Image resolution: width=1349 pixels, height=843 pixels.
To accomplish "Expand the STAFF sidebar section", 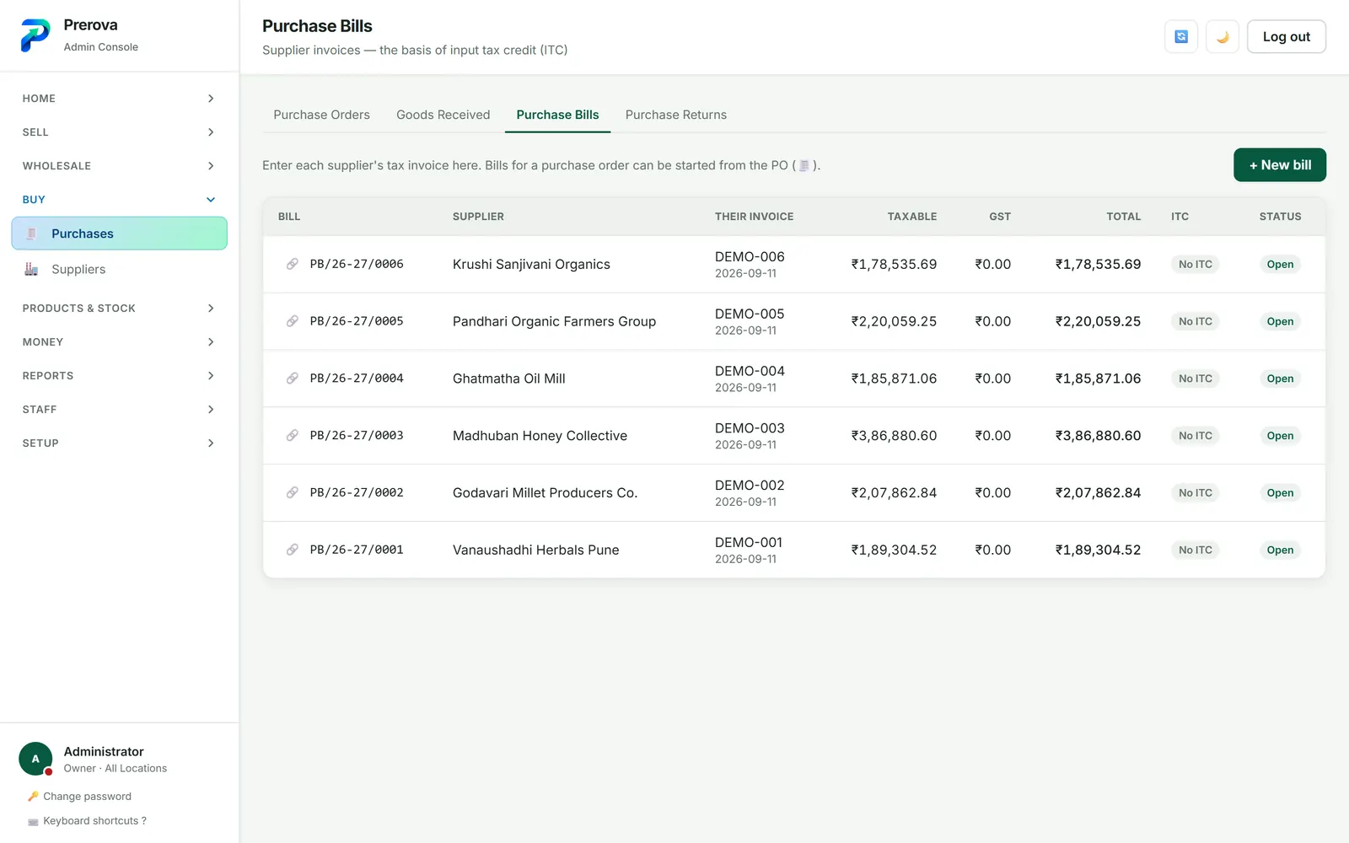I will [119, 410].
